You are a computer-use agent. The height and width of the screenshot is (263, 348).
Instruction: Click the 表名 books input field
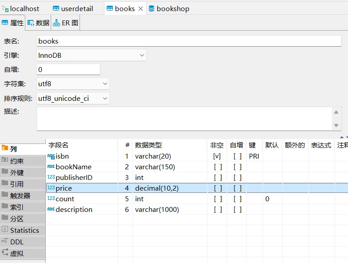pos(189,41)
